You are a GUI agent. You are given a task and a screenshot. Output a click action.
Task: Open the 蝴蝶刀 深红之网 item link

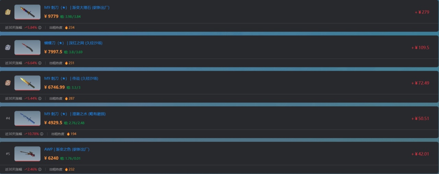pos(73,43)
